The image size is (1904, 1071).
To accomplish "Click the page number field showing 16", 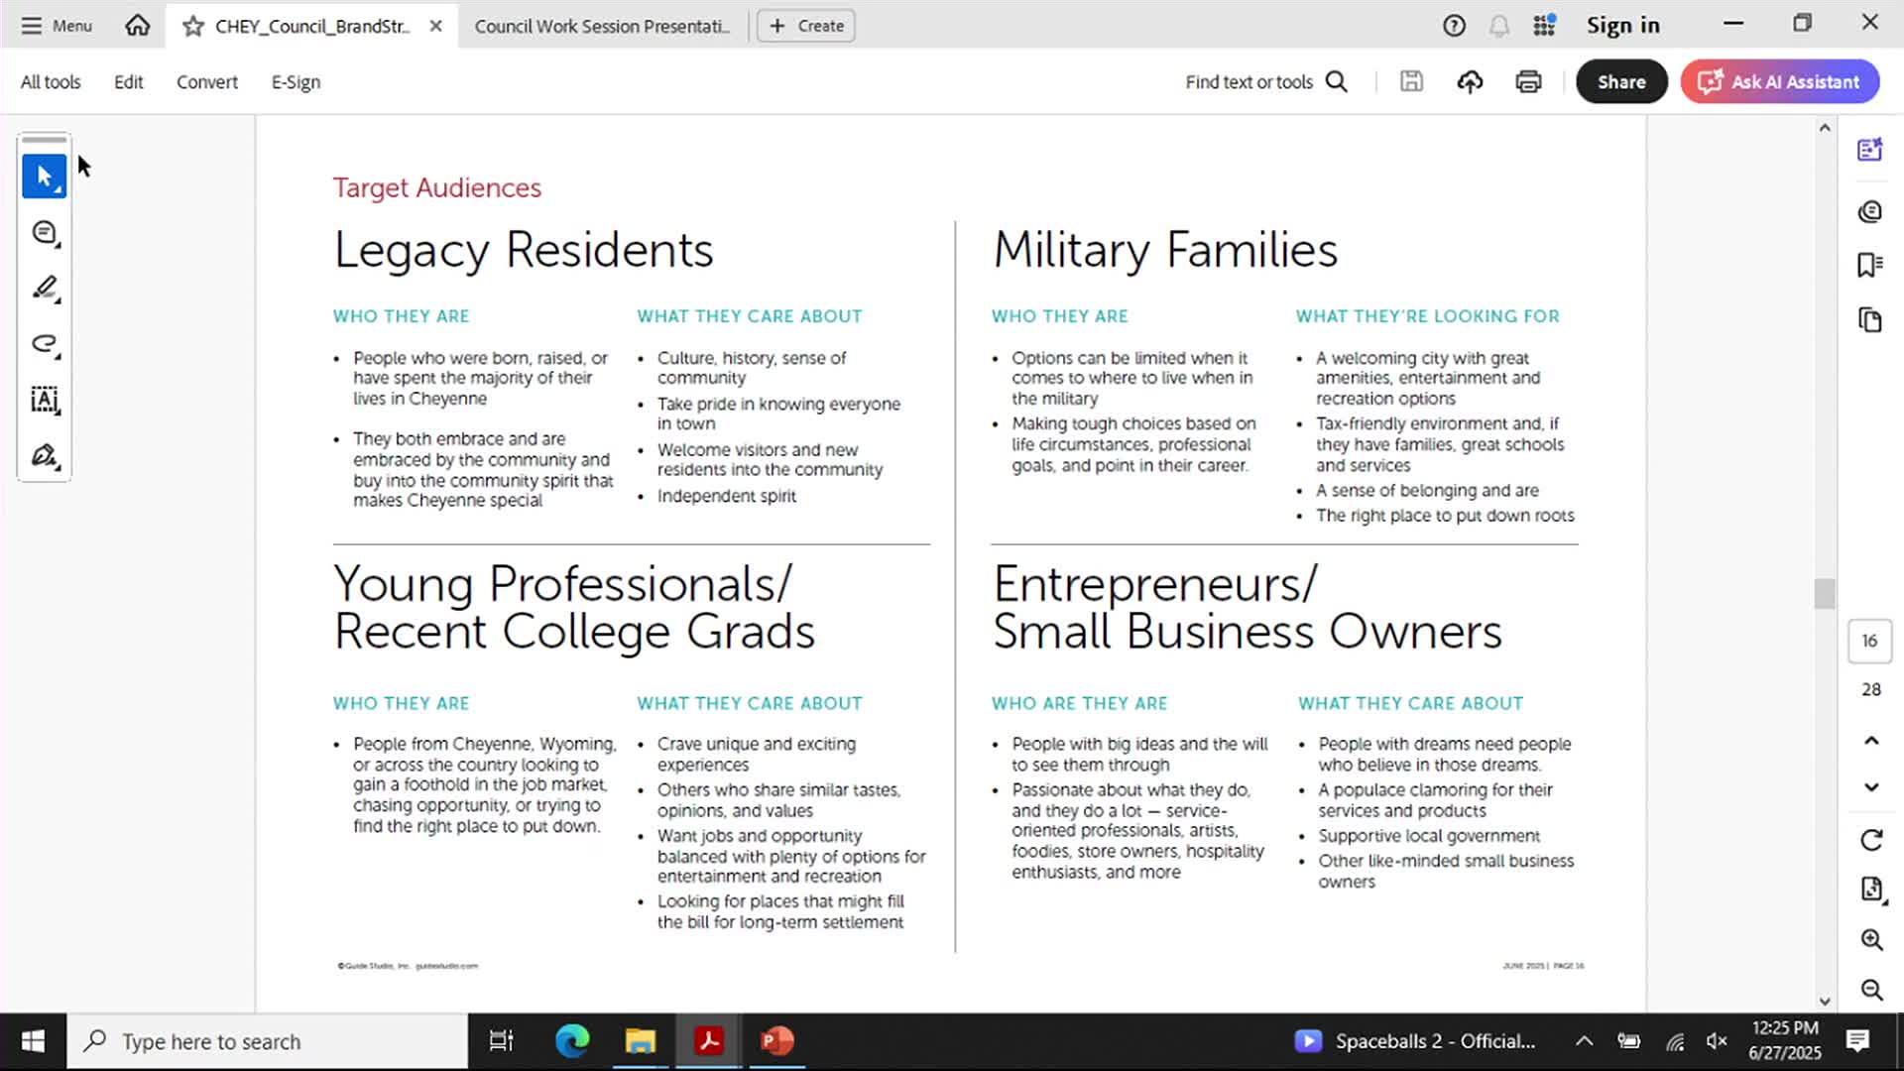I will [1869, 641].
